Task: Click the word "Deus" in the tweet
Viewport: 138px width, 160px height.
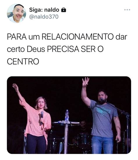Action: pos(36,49)
